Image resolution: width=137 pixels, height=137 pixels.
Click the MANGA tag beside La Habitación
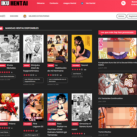51,66
